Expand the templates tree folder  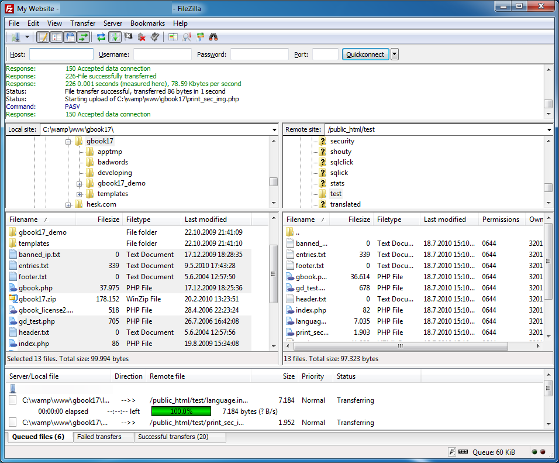tap(79, 194)
